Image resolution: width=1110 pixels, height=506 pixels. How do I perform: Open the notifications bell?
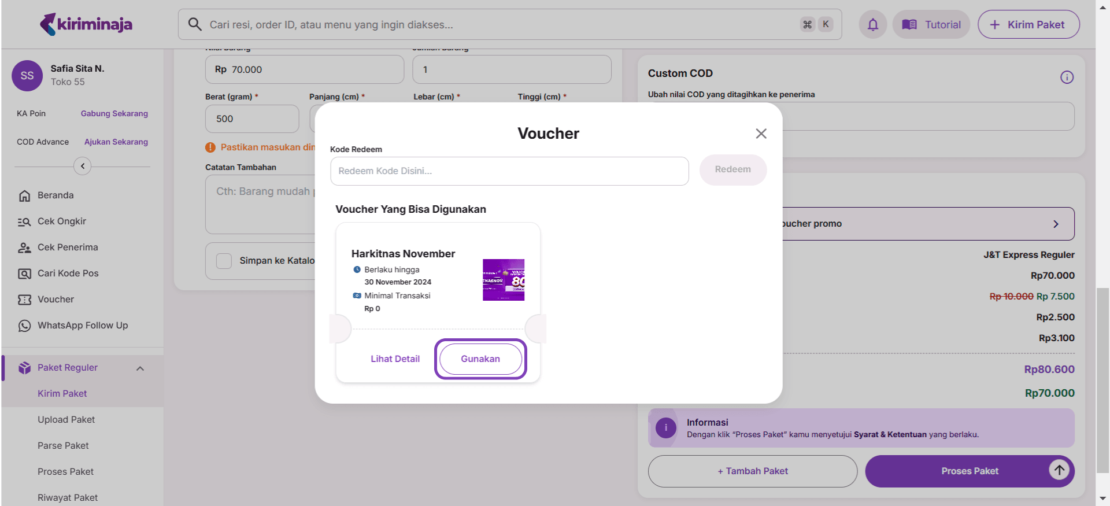click(873, 24)
